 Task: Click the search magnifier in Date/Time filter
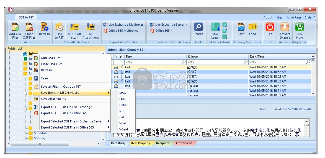308,62
